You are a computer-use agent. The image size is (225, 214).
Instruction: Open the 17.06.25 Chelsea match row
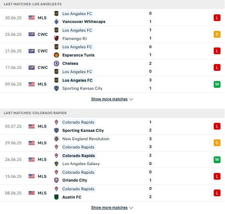pos(113,67)
